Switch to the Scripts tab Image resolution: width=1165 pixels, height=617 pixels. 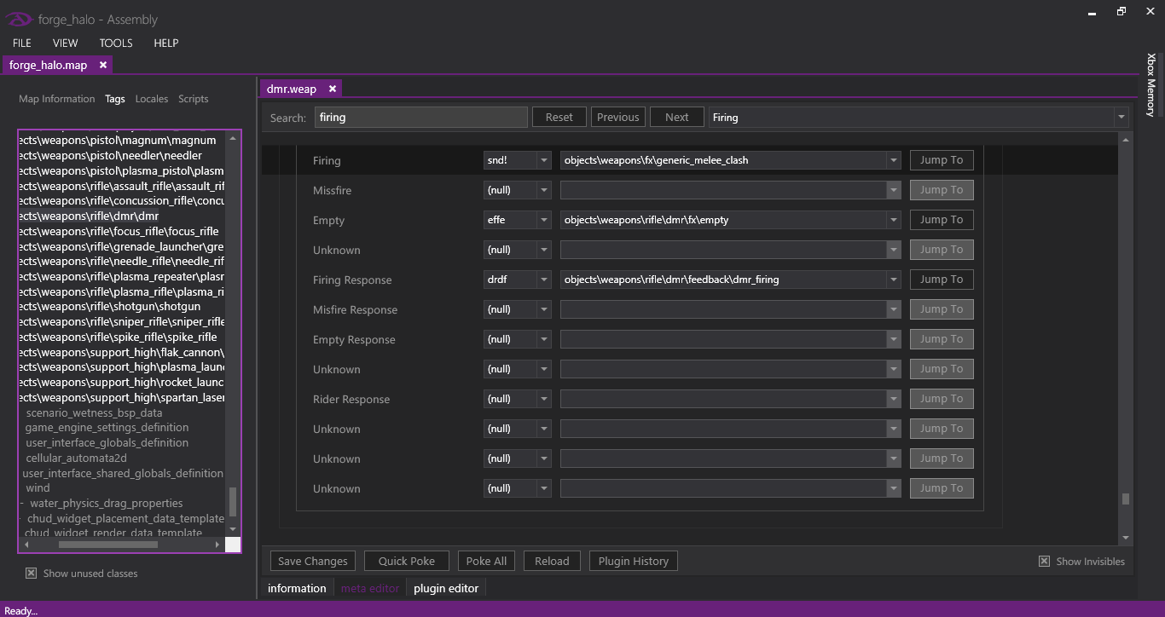(194, 99)
